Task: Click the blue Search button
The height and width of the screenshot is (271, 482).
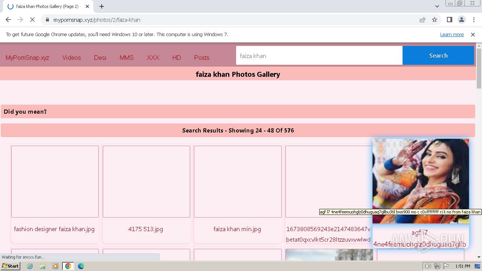Action: point(438,55)
